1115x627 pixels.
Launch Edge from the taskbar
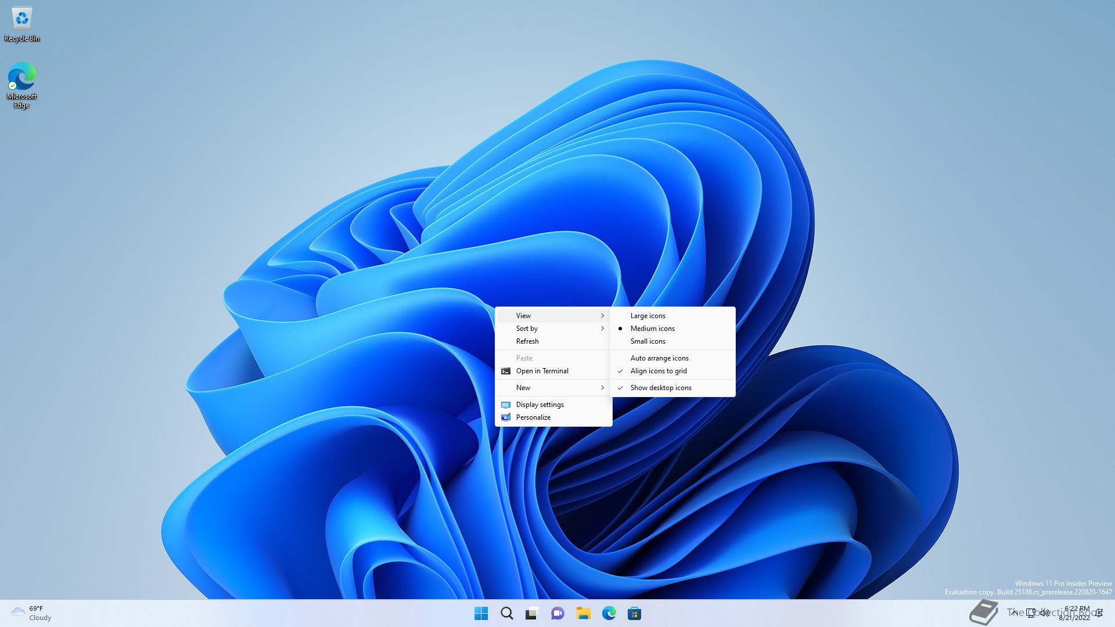coord(609,613)
